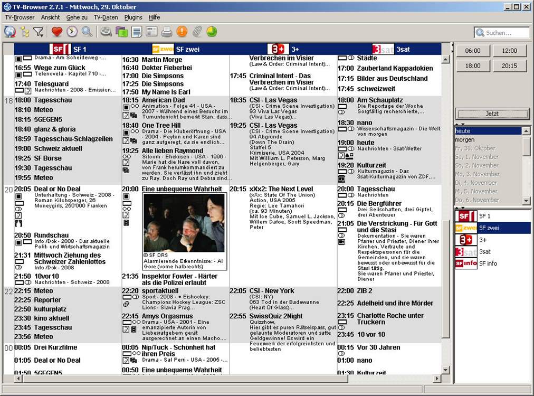Open 20:15 xXx2: The Next Level
The height and width of the screenshot is (396, 534).
283,208
